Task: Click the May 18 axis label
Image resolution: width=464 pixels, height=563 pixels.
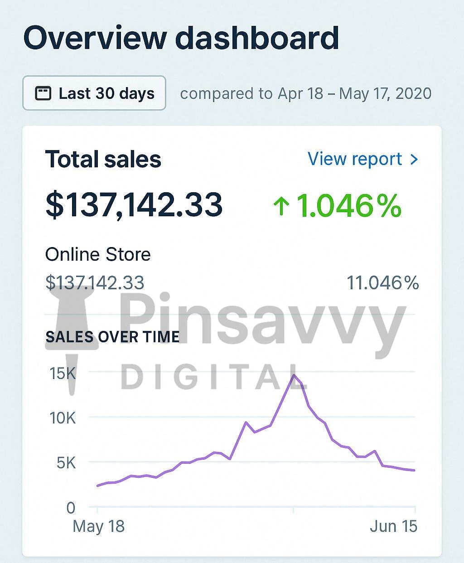Action: click(98, 526)
